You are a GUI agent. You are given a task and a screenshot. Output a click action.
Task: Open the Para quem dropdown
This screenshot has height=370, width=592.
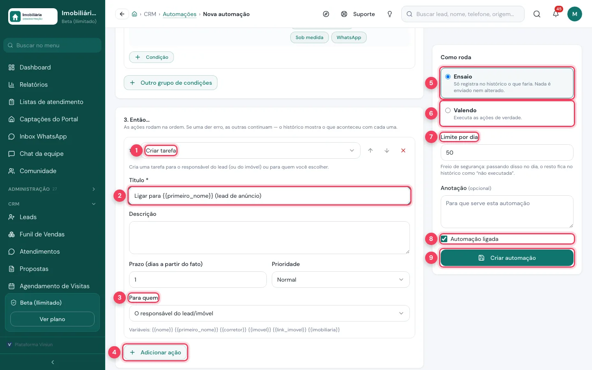[x=269, y=313]
